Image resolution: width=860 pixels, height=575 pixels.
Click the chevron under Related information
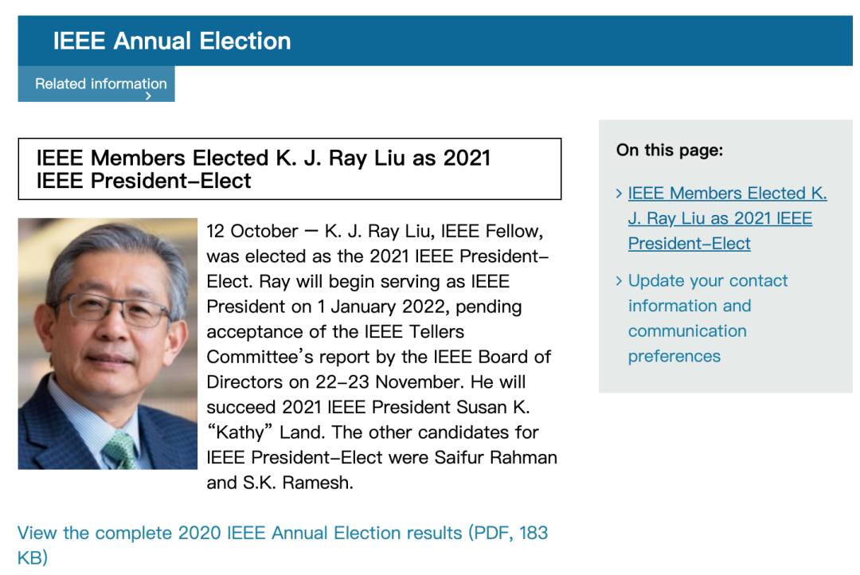(148, 96)
